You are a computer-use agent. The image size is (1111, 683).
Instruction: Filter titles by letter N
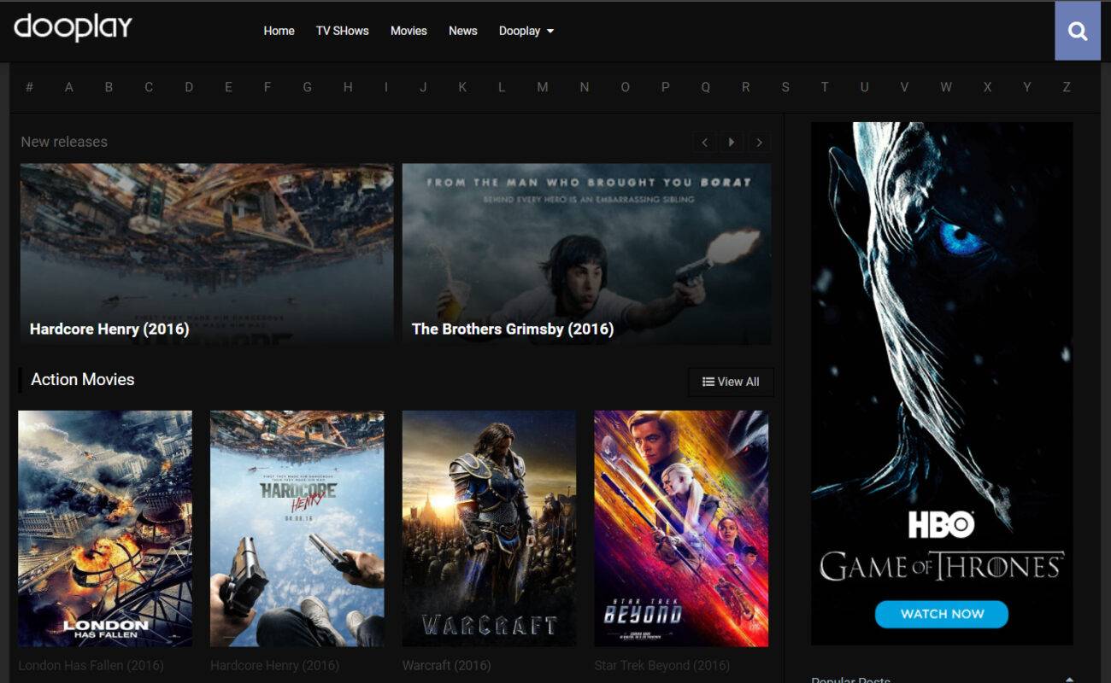click(585, 87)
